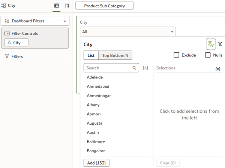The height and width of the screenshot is (168, 225).
Task: Select Bangalore from the city list
Action: click(x=96, y=151)
